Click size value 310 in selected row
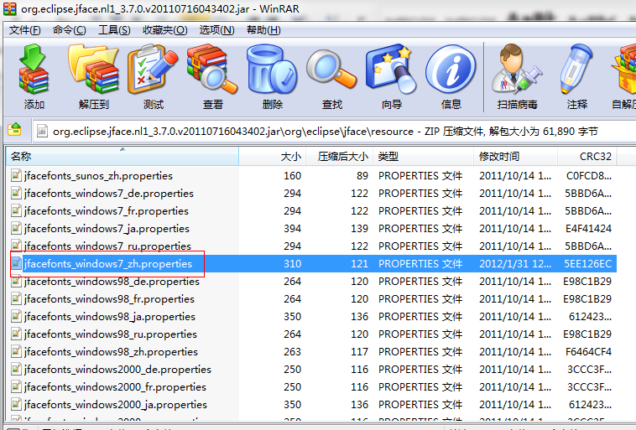 [x=293, y=263]
